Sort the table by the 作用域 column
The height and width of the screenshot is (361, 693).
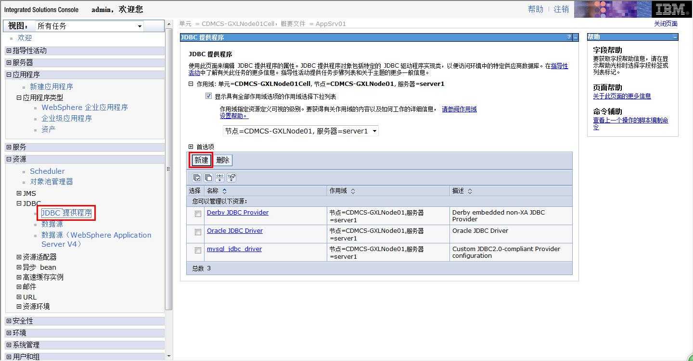[x=352, y=191]
